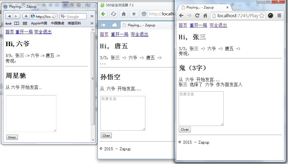
Task: Click the cloud icon in 360 browser
Action: (115, 25)
